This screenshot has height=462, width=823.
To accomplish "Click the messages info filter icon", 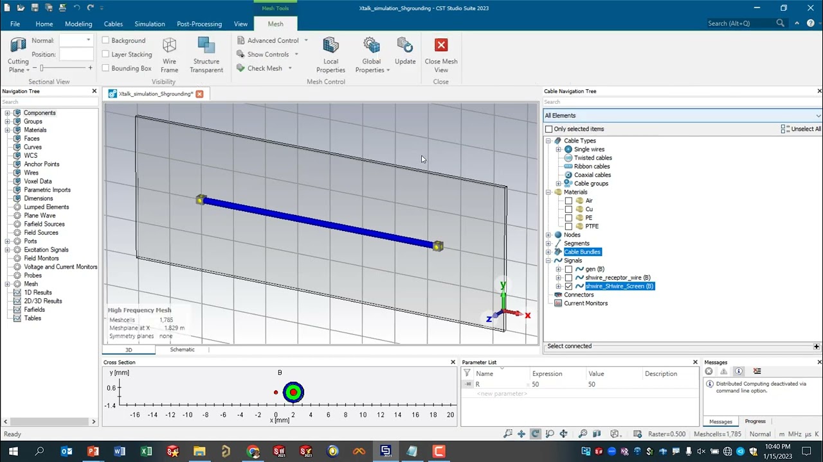I will (739, 372).
